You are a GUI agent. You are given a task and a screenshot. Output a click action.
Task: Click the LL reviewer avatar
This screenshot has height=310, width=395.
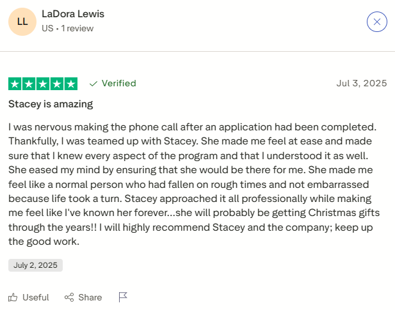point(22,22)
